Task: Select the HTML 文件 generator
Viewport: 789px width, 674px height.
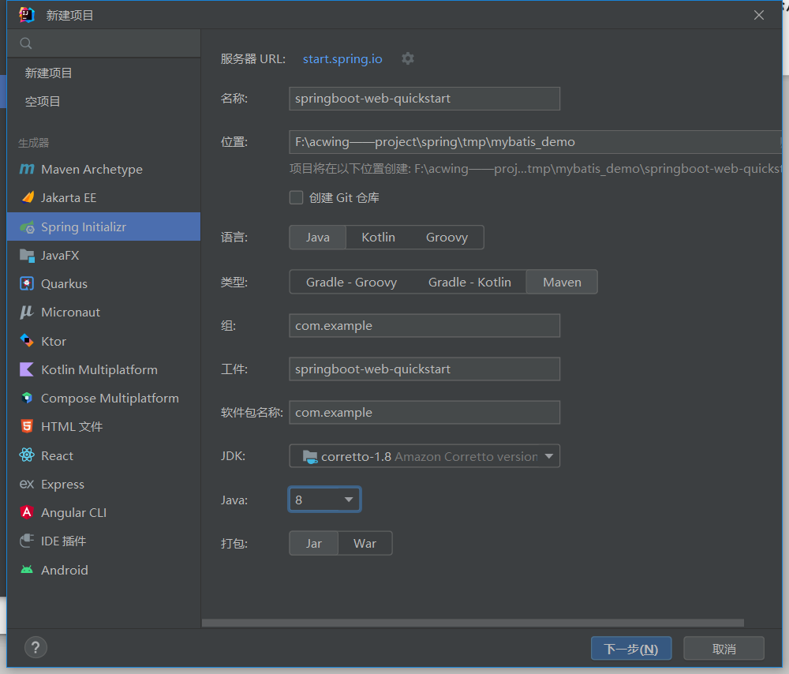Action: pyautogui.click(x=104, y=426)
